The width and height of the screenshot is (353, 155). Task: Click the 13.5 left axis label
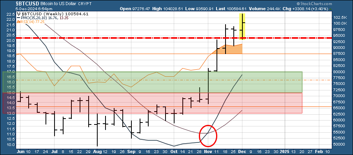pyautogui.click(x=11, y=108)
